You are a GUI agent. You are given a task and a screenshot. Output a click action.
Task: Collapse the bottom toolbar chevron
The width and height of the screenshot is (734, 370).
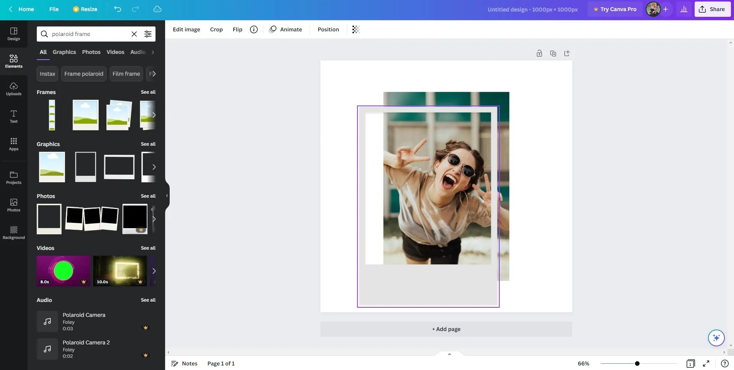449,354
